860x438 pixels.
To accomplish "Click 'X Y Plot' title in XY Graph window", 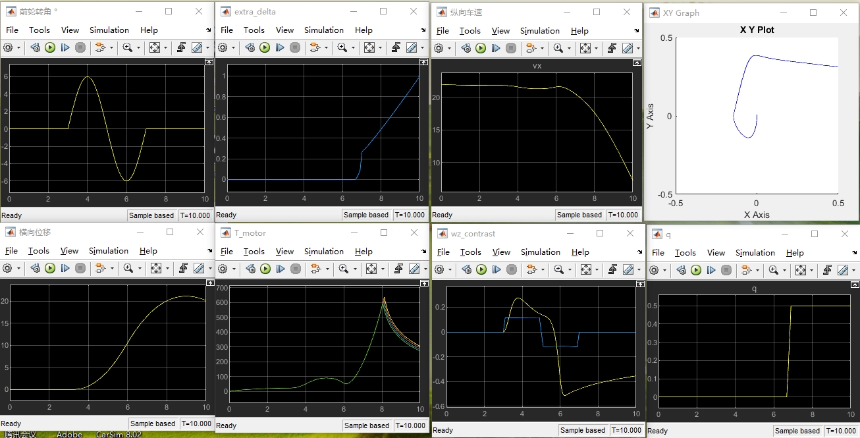I will pos(757,30).
